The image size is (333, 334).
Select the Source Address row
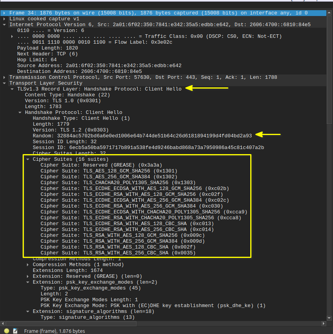tap(99, 66)
